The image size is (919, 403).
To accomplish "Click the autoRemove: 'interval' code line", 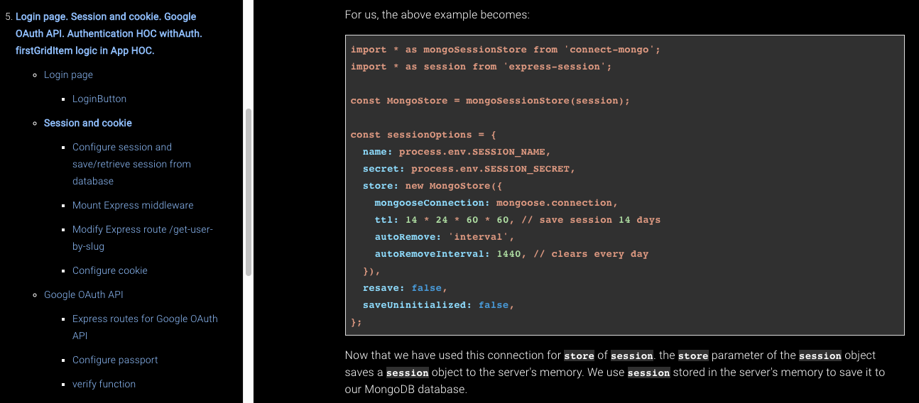I will coord(445,237).
